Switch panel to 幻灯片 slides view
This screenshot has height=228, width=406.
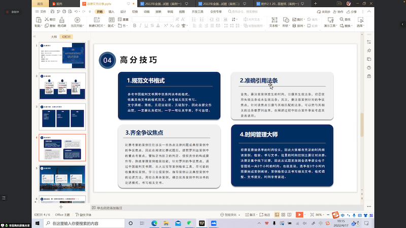(66, 37)
